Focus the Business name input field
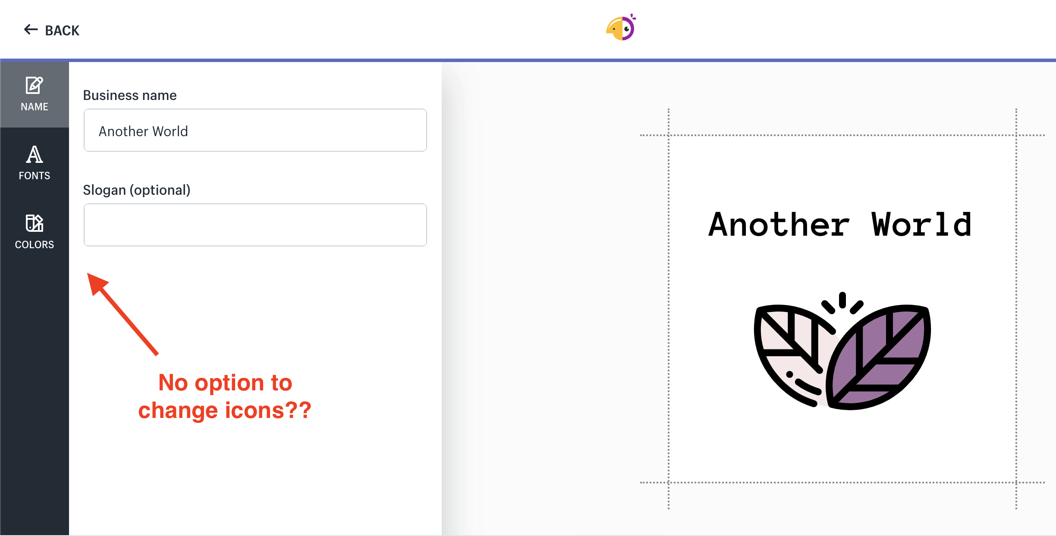1056x536 pixels. pyautogui.click(x=255, y=130)
